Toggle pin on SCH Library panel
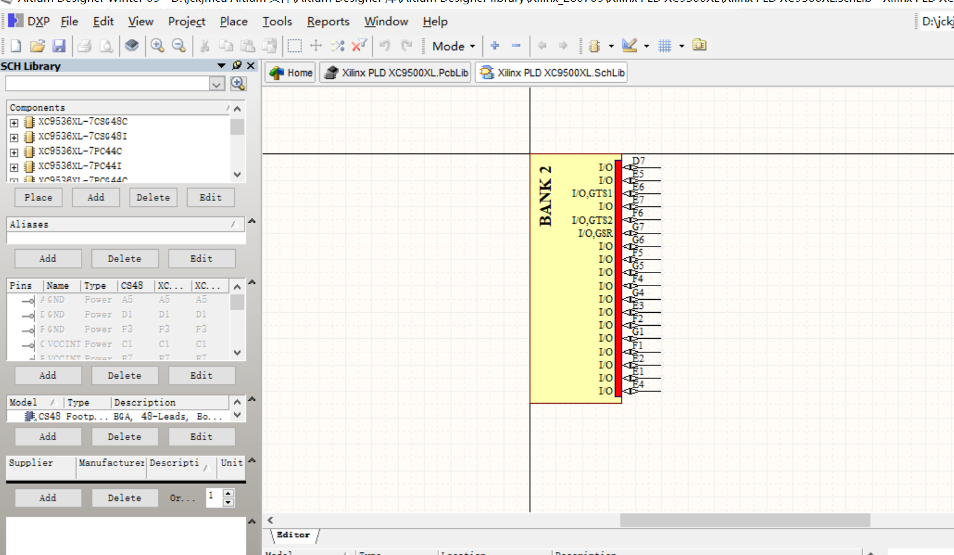Viewport: 954px width, 555px height. click(237, 66)
